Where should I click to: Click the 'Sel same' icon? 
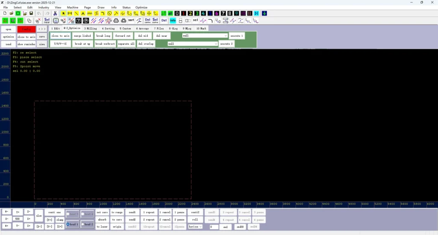(x=155, y=21)
